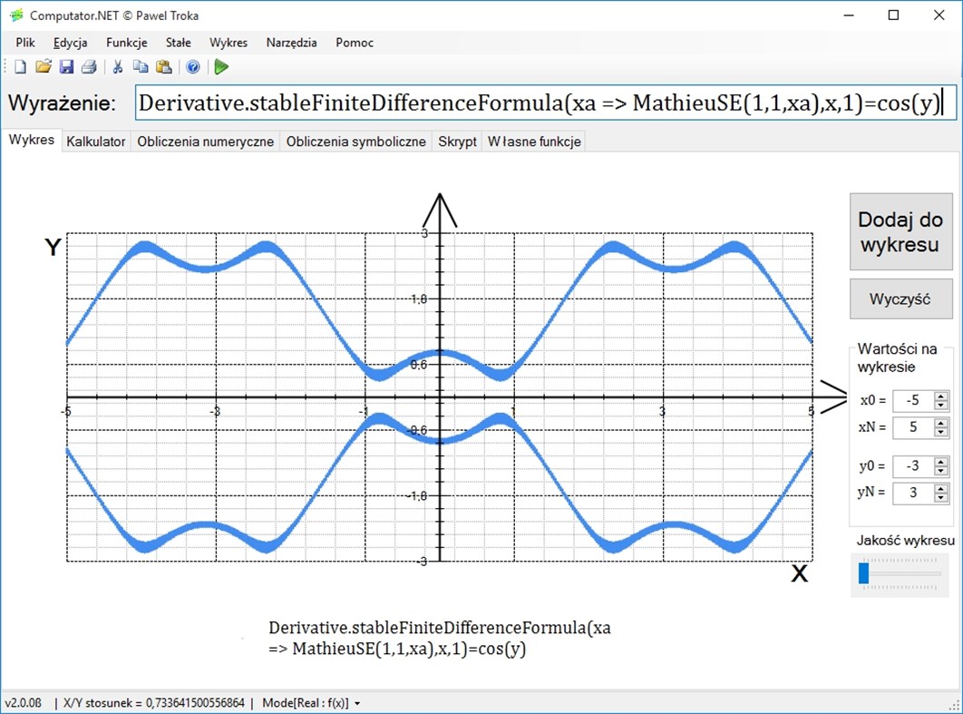This screenshot has width=963, height=714.
Task: Switch to the Kalkulator tab
Action: tap(96, 142)
